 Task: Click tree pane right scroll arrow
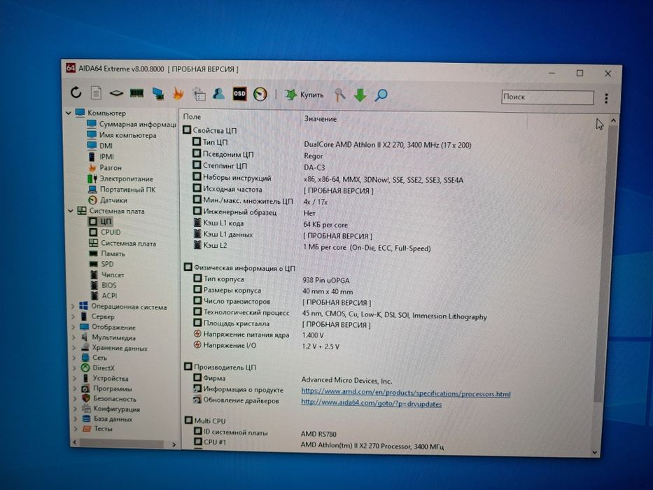click(174, 445)
